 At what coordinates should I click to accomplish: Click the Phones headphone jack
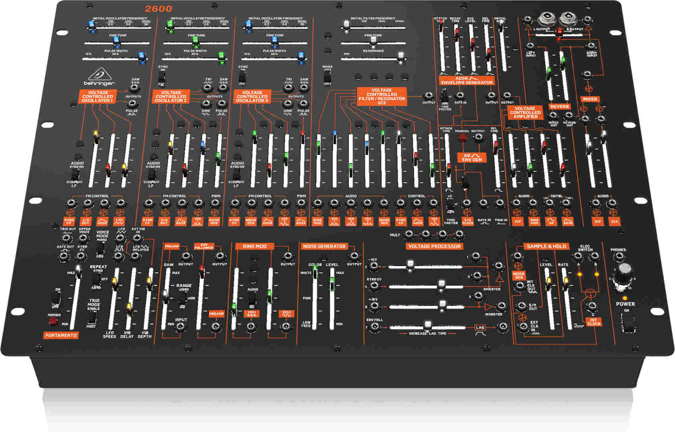[x=619, y=257]
